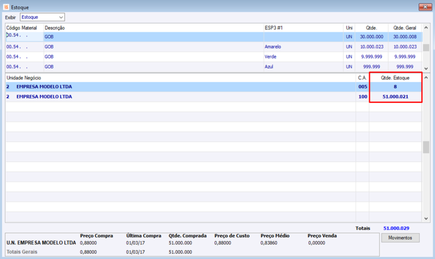Click the business unit grid scrollbar thumb

(426, 147)
